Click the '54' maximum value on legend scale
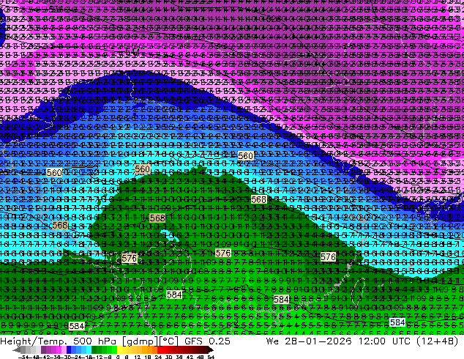 (x=211, y=357)
